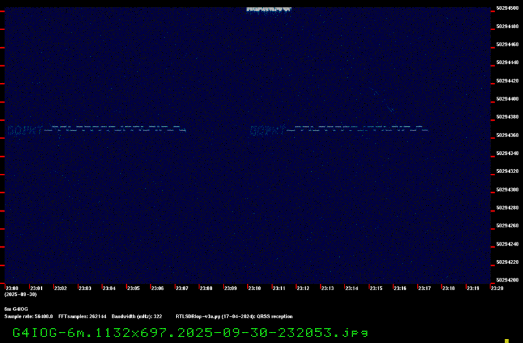This screenshot has height=343, width=523.
Task: Click the 'Sample rate: 56400.0' text
Action: pyautogui.click(x=28, y=316)
